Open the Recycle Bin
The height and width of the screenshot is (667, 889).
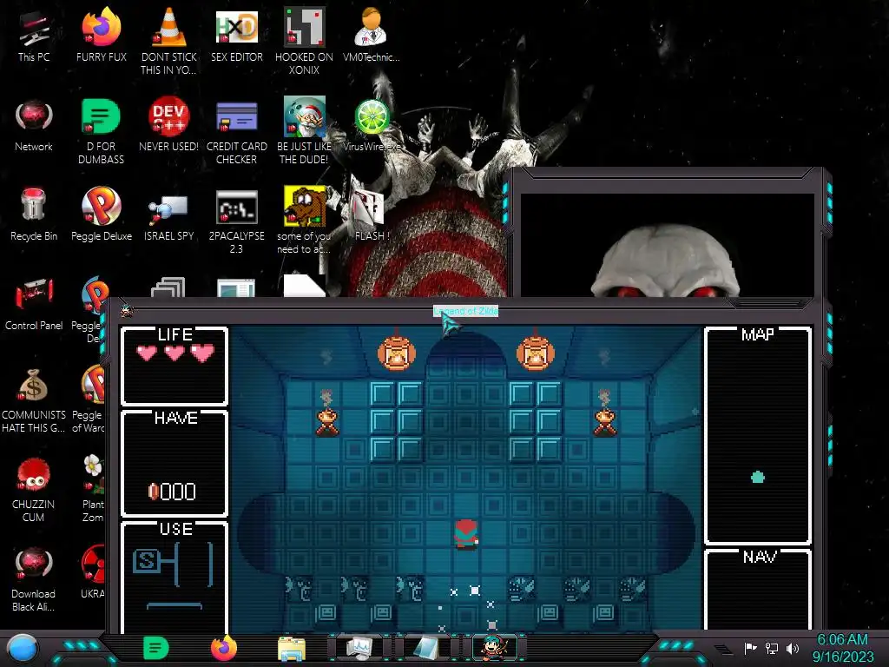click(34, 215)
